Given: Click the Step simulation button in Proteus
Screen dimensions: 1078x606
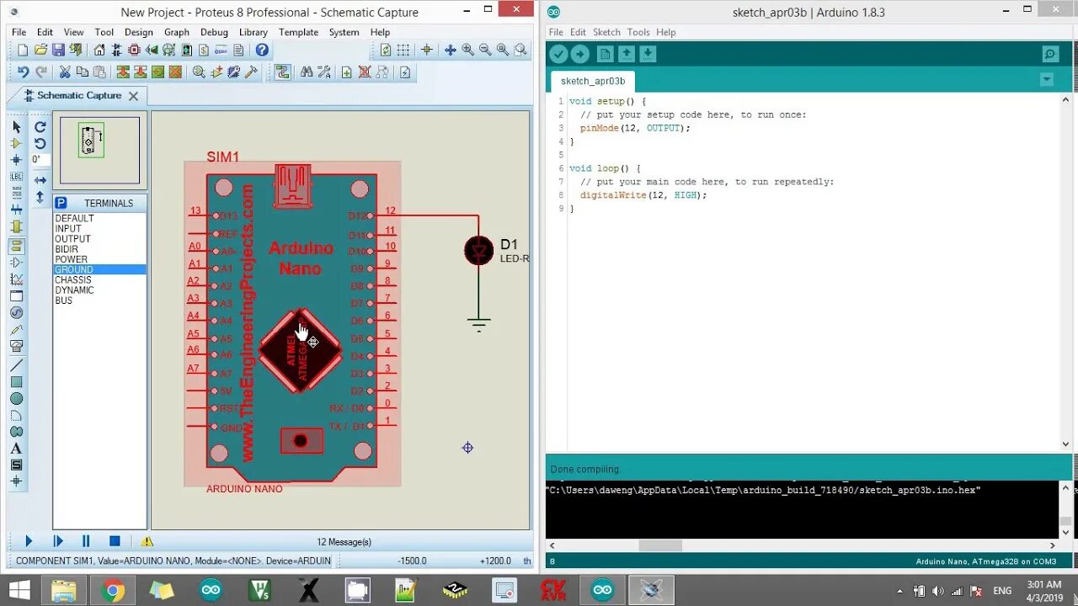Looking at the screenshot, I should coord(58,541).
